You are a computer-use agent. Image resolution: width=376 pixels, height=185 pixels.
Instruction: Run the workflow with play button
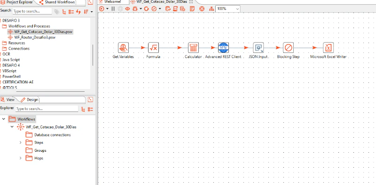[x=102, y=9]
